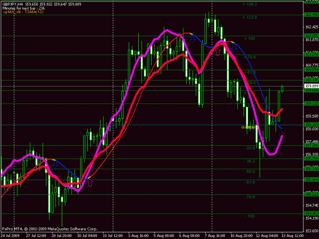The image size is (319, 239).
Task: Click the green 159.132 level tag
Action: [312, 103]
